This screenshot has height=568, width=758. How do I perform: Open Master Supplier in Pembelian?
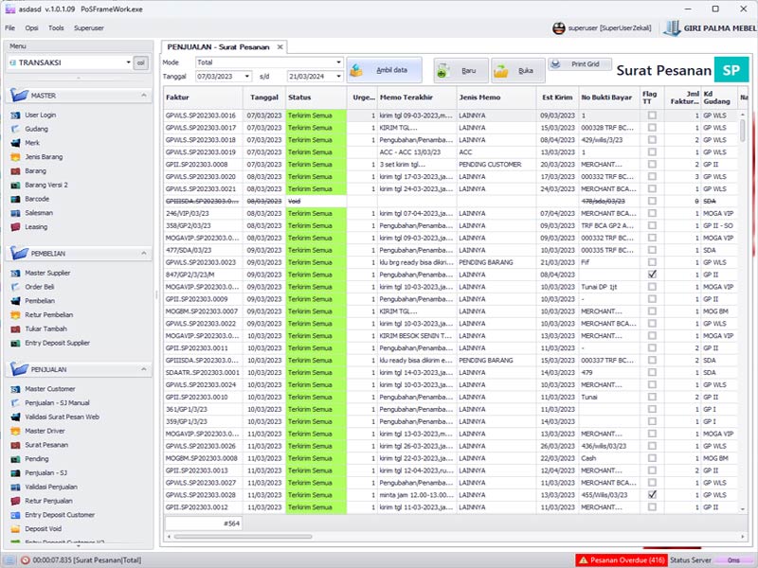(x=47, y=273)
